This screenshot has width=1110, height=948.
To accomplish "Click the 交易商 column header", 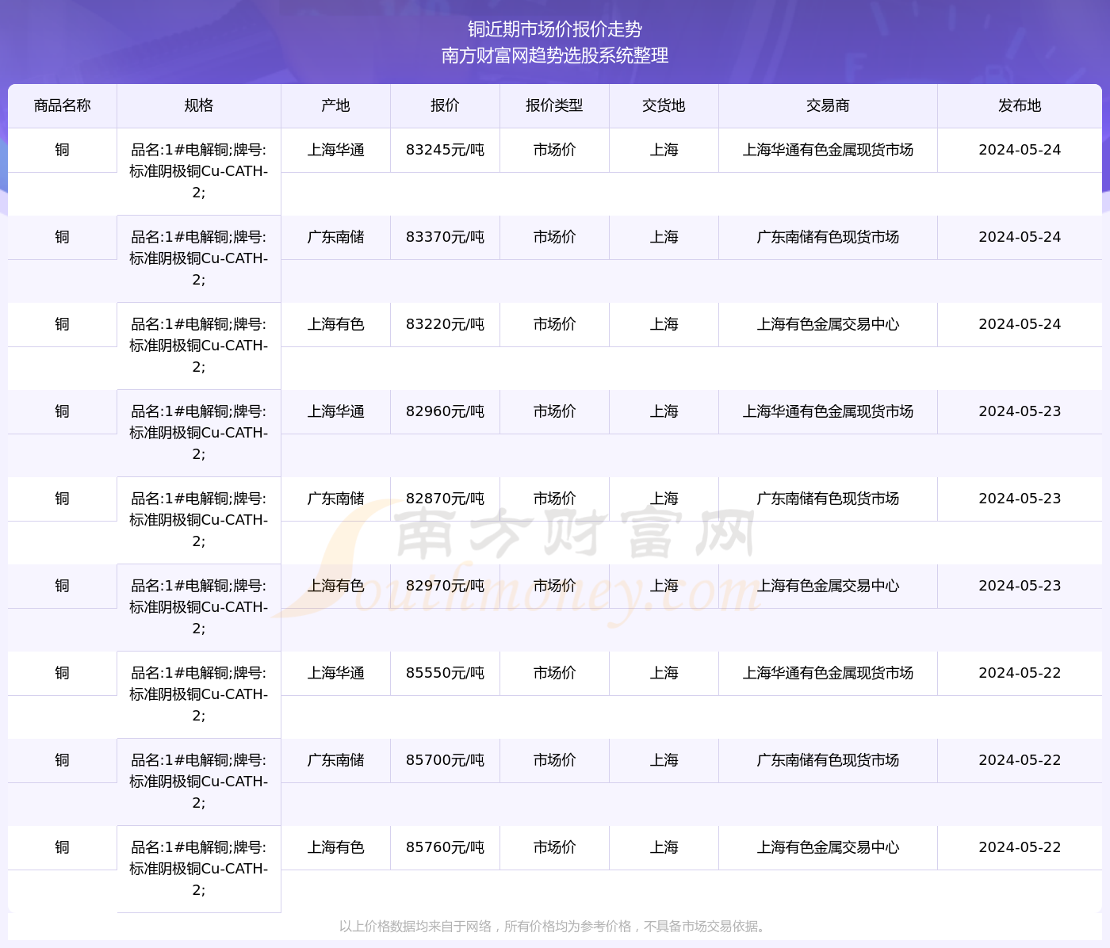I will (x=828, y=105).
